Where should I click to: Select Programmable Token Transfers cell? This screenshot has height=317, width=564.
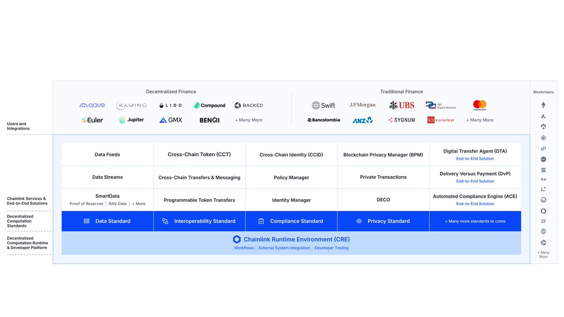[199, 200]
